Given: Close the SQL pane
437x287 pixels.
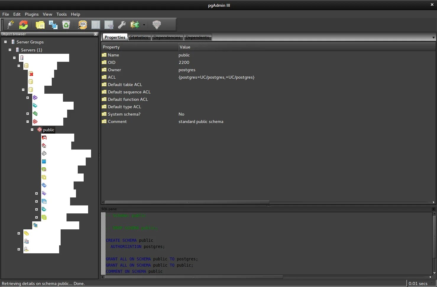Looking at the screenshot, I should pos(433,209).
